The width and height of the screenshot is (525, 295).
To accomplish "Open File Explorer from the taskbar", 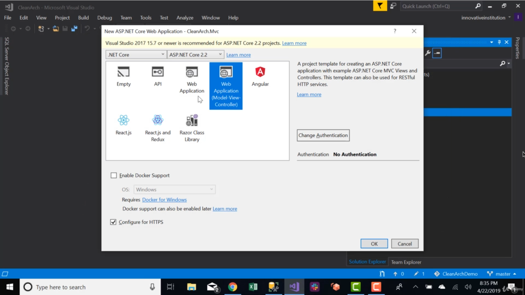I will pyautogui.click(x=192, y=287).
